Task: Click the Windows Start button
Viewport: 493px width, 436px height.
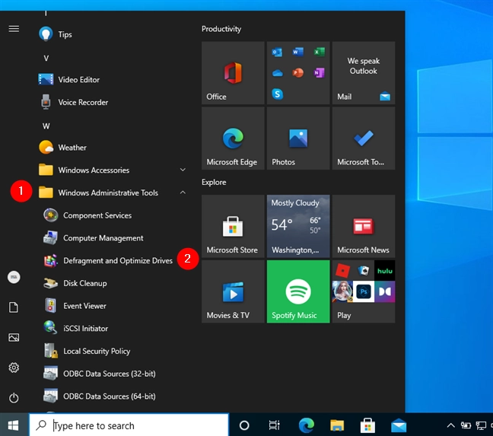Action: pos(14,425)
